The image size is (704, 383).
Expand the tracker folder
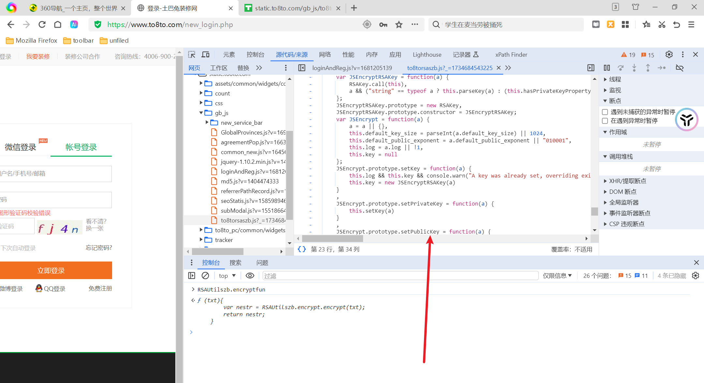(x=201, y=240)
